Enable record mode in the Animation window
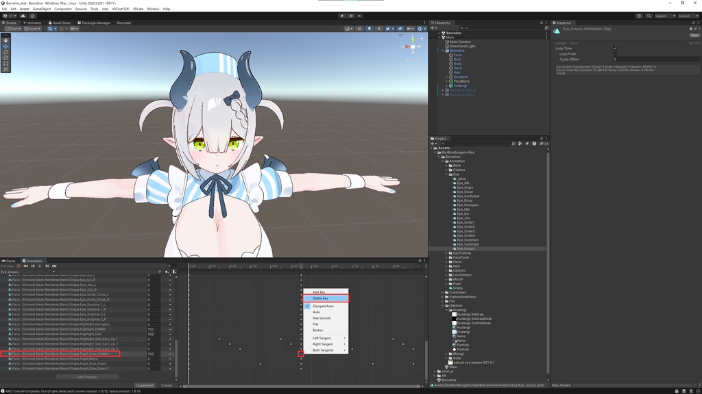702x394 pixels. click(x=19, y=265)
